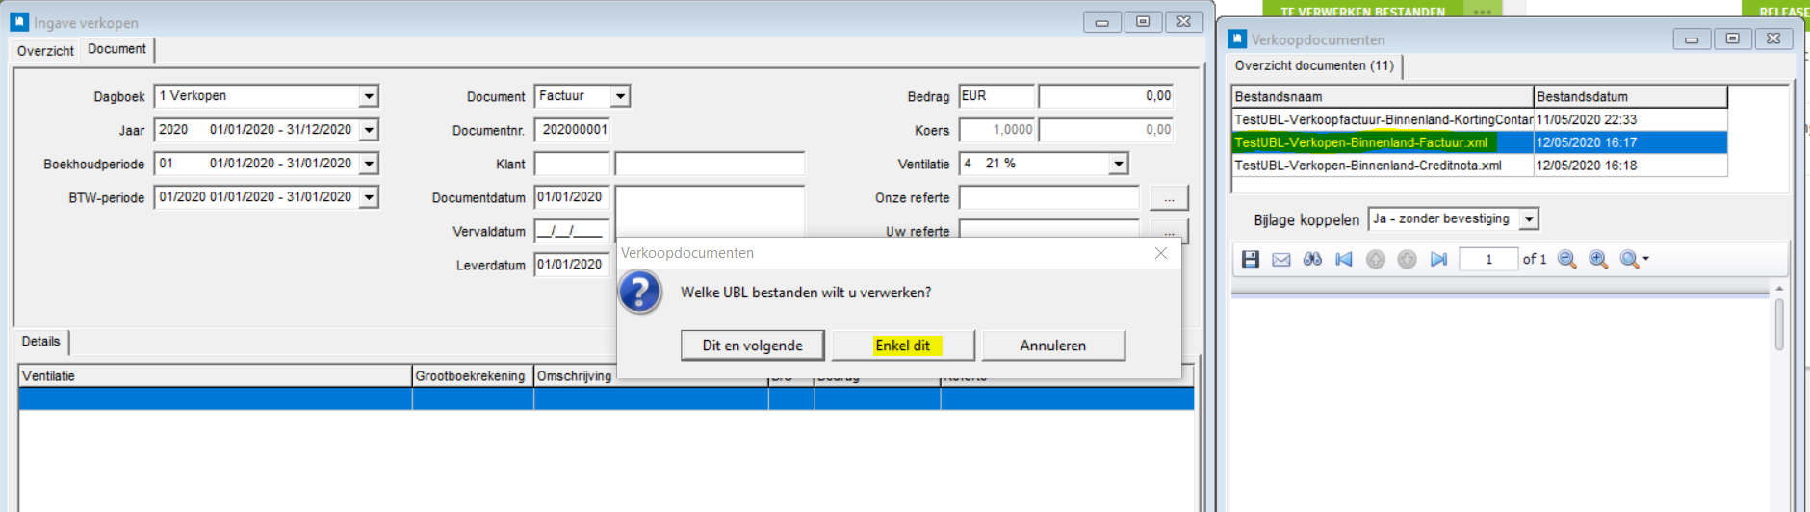Screen dimensions: 1810x512
Task: Cancel the dialog with Annuleren
Action: tap(1052, 346)
